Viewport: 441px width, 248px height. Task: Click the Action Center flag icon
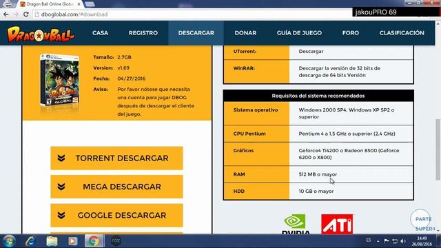tap(387, 241)
